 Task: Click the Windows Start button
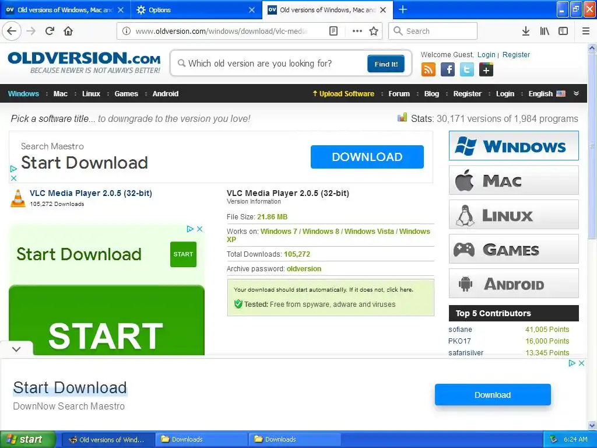coord(27,439)
